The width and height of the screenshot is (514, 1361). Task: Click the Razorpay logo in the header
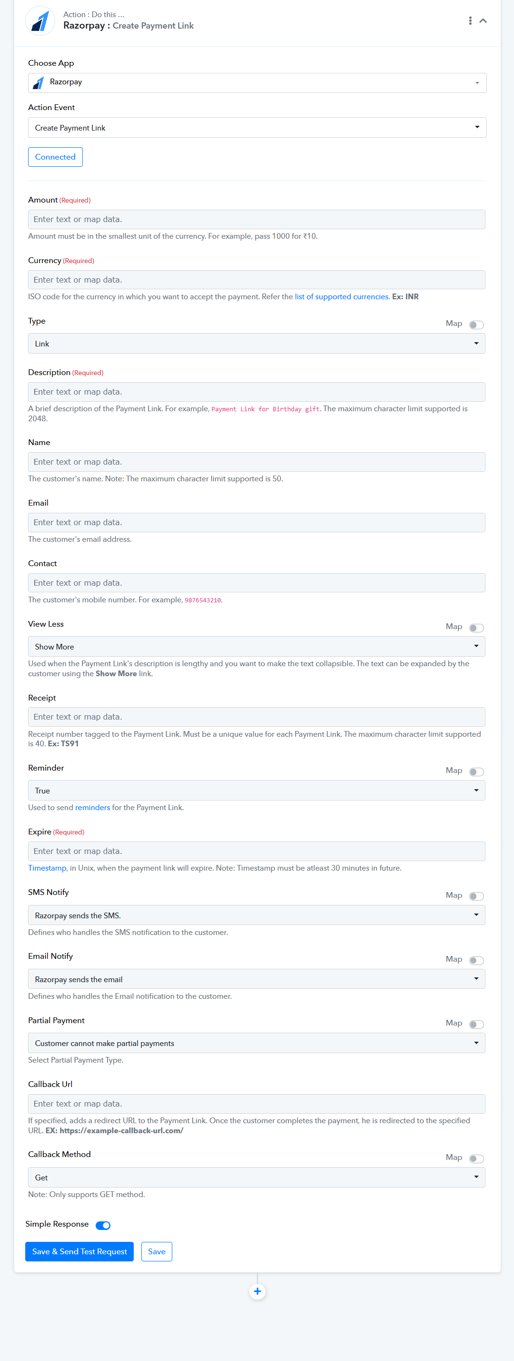[40, 20]
